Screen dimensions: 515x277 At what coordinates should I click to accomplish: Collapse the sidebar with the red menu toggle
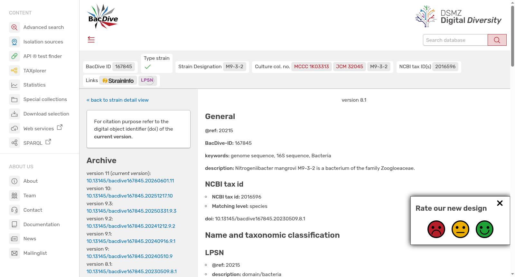coord(91,40)
